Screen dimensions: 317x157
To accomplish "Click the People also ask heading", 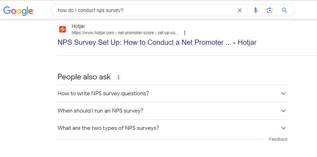I will 84,77.
